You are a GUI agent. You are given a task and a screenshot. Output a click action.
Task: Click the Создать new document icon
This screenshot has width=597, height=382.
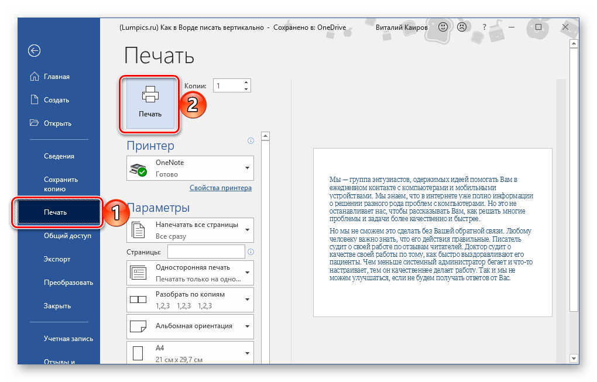pyautogui.click(x=34, y=100)
